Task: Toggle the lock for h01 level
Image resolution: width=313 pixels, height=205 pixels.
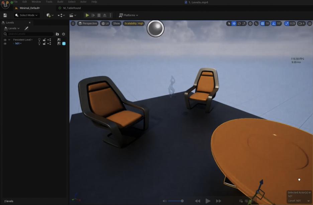Action: coord(44,44)
